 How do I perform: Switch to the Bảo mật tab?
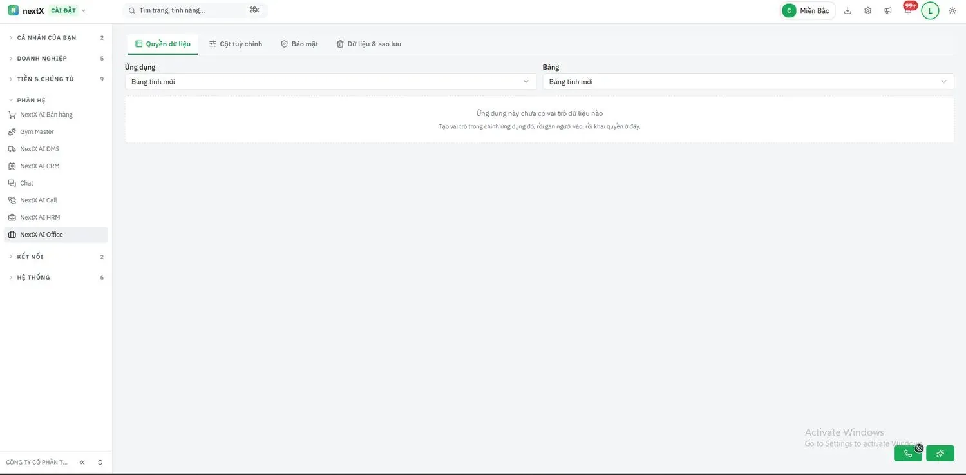click(299, 44)
